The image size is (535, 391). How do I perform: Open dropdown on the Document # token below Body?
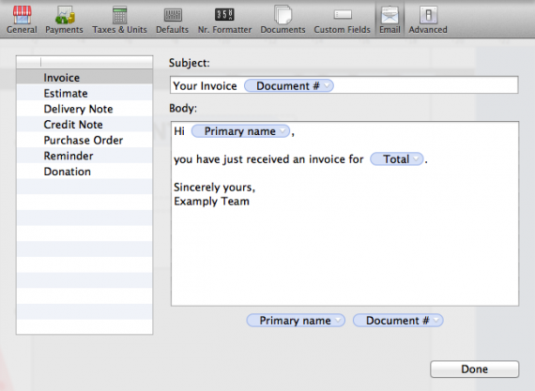pos(436,321)
